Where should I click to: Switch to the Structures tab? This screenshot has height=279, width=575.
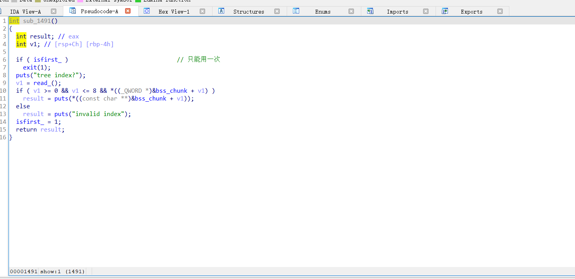click(x=249, y=12)
